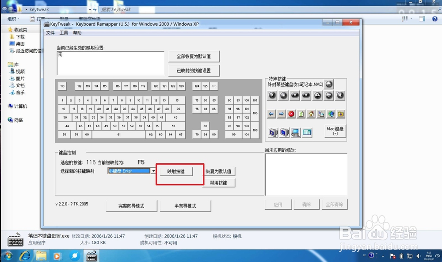Select key 116 on keyboard layout
Screen dimensions: 442x262
pos(118,86)
